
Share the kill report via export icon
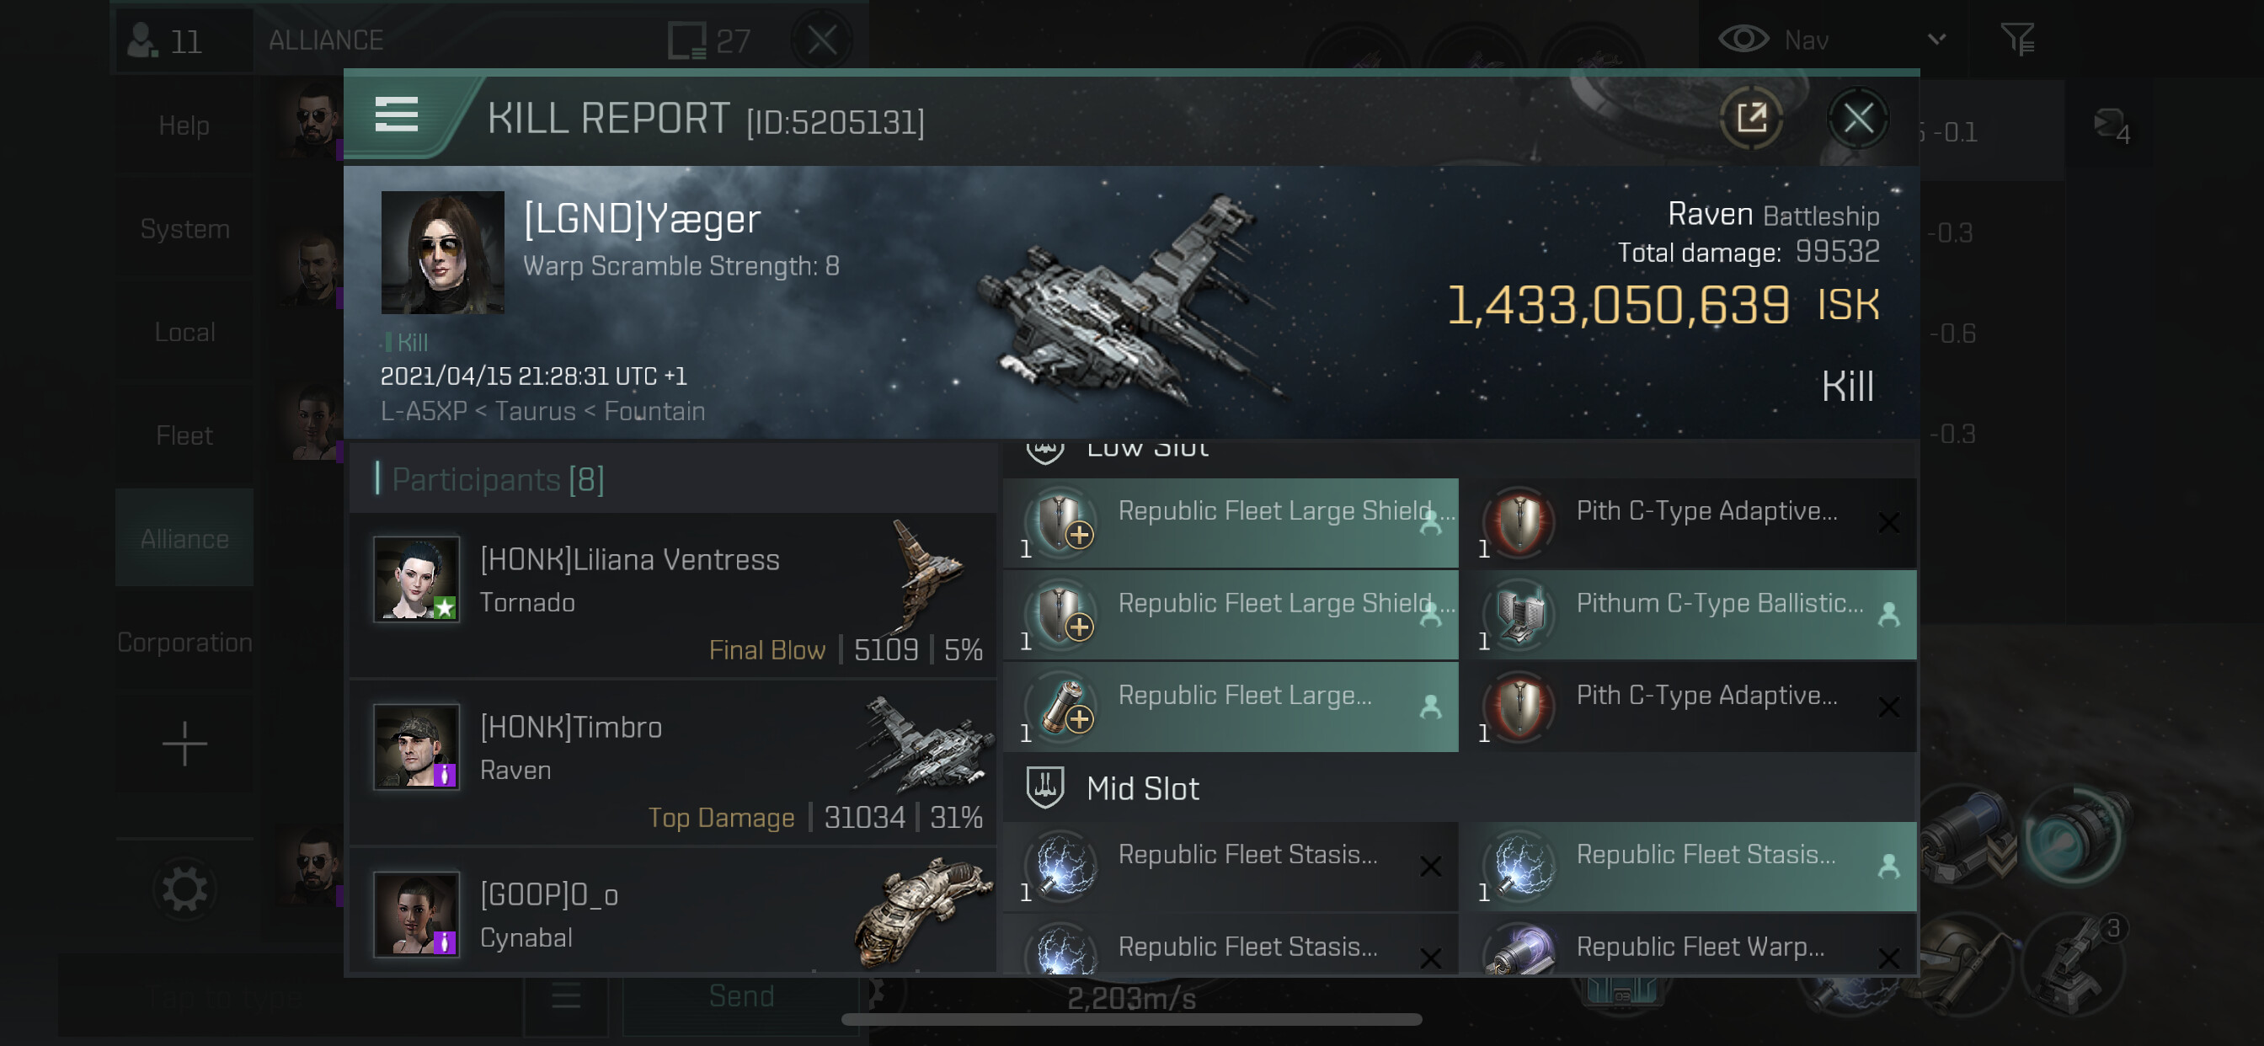click(1751, 117)
